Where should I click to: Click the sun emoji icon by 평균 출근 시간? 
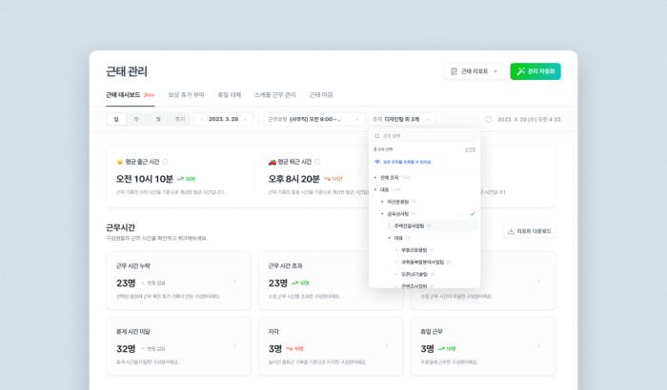[120, 162]
